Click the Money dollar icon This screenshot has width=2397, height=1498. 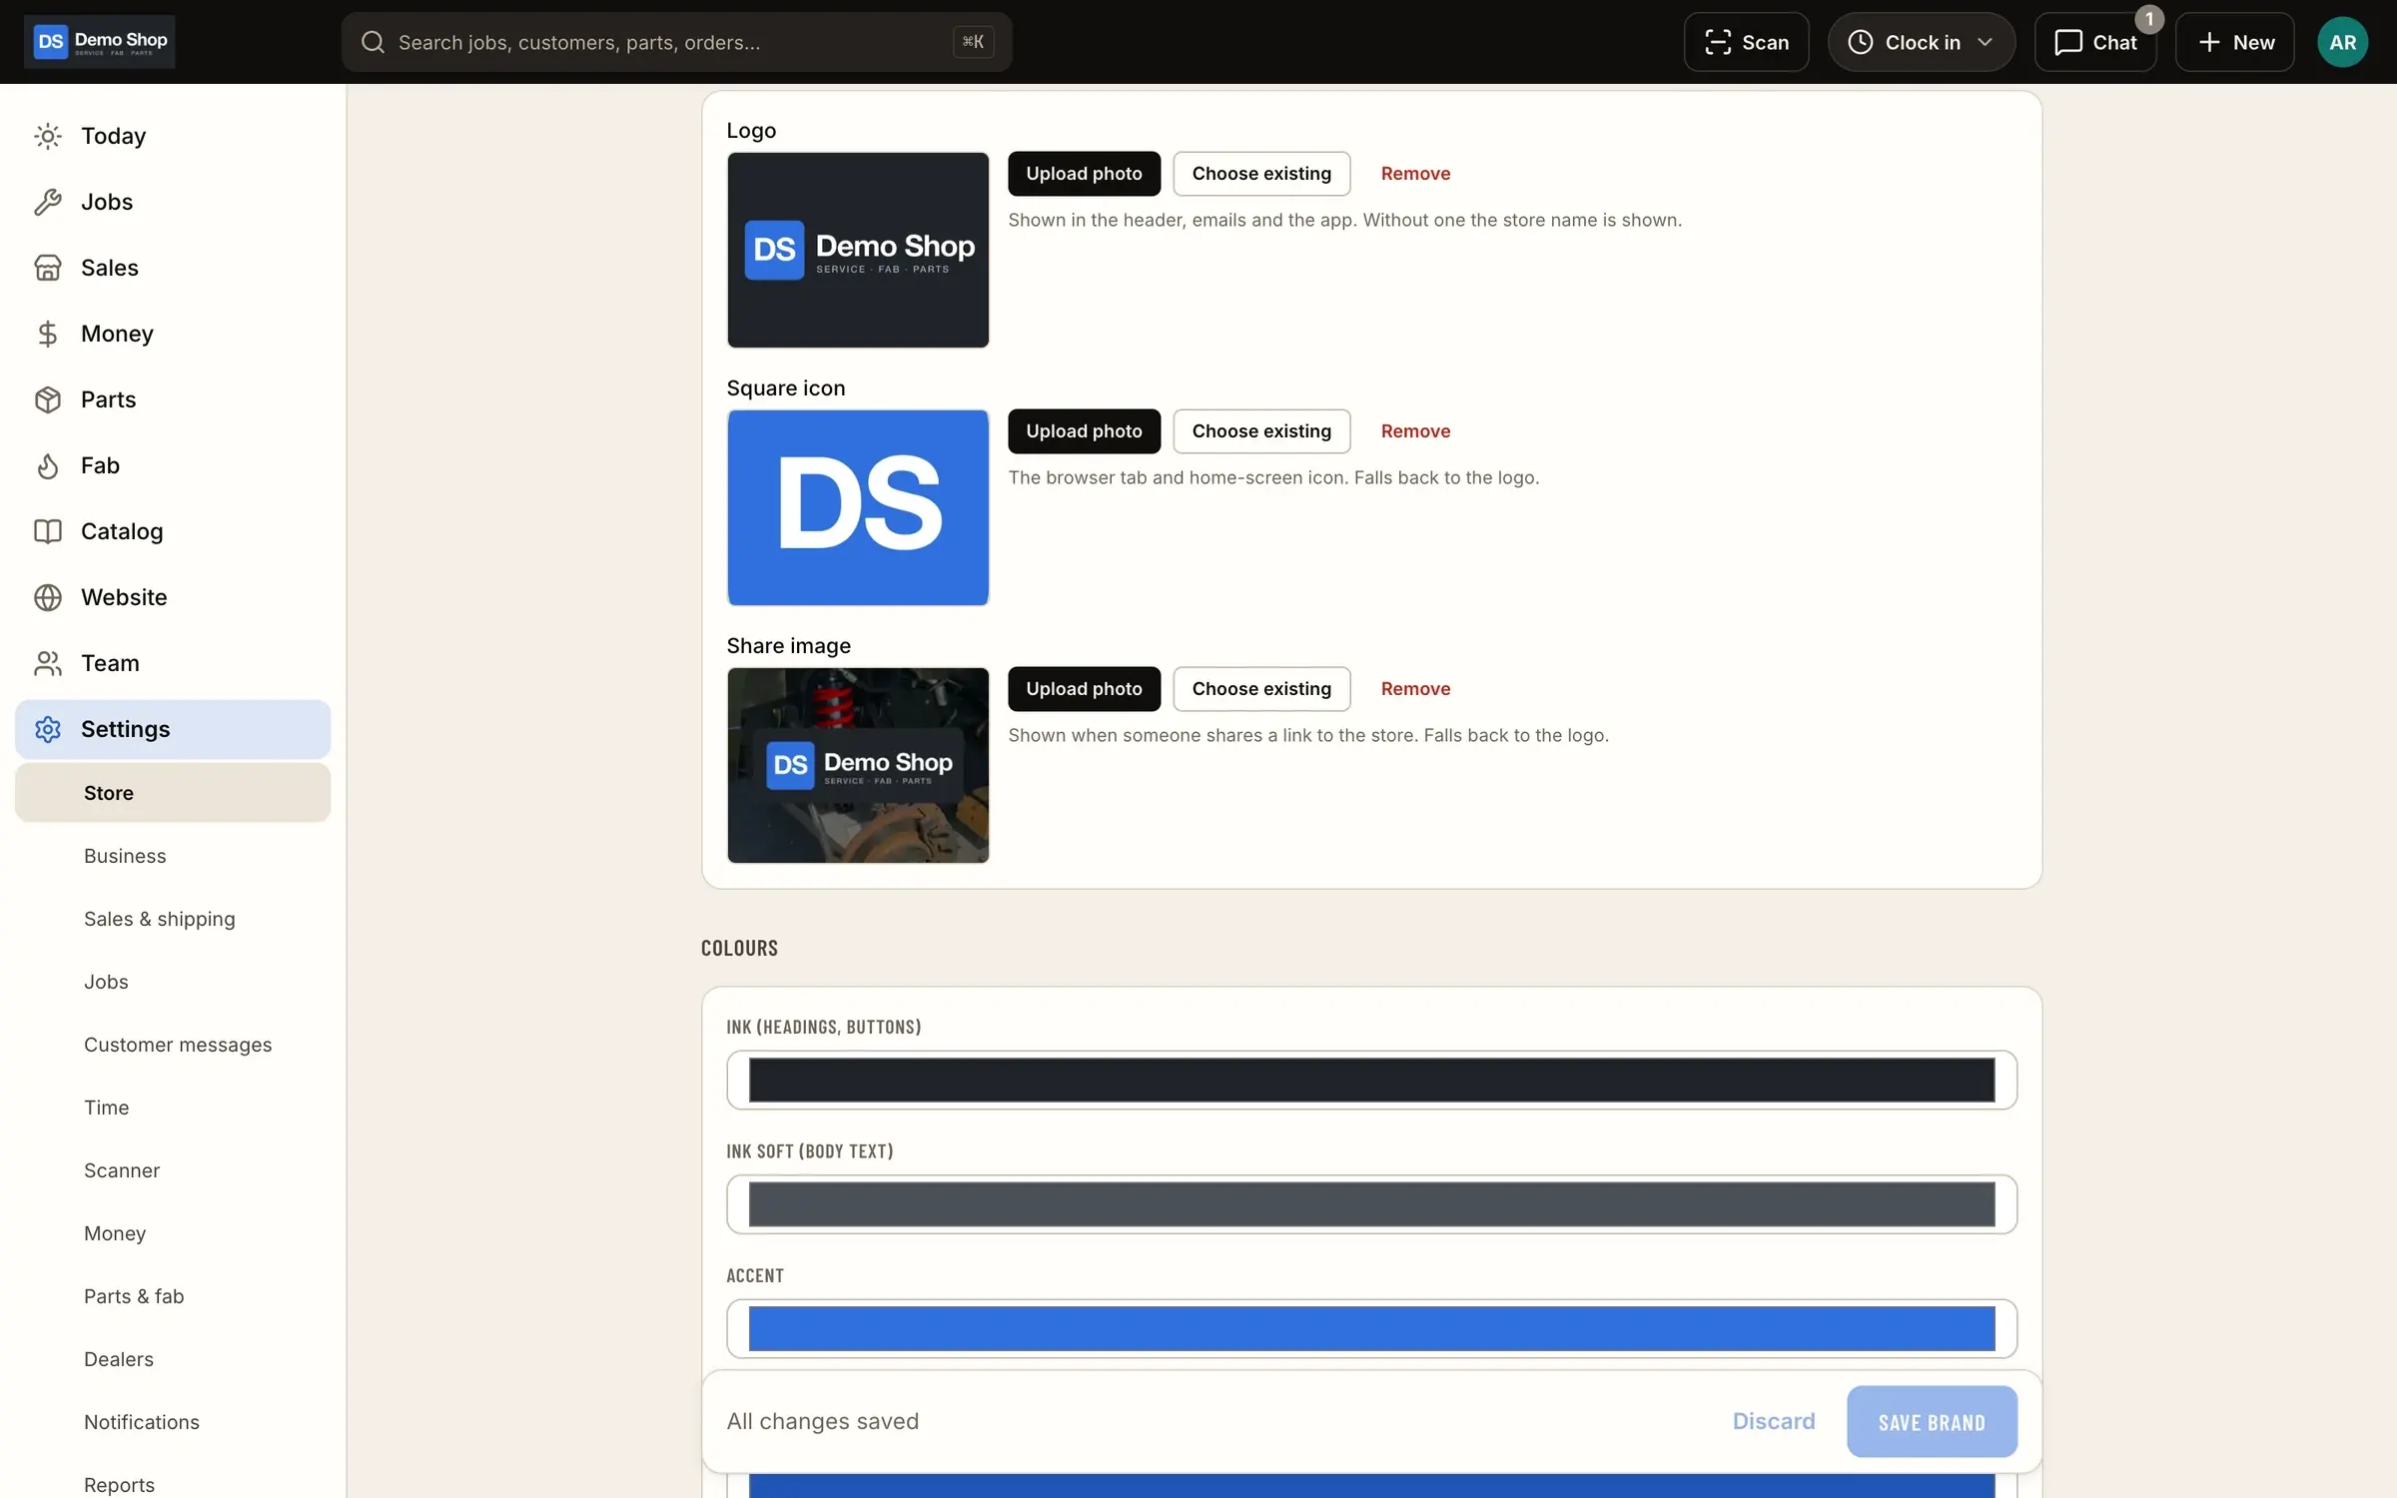click(x=47, y=334)
